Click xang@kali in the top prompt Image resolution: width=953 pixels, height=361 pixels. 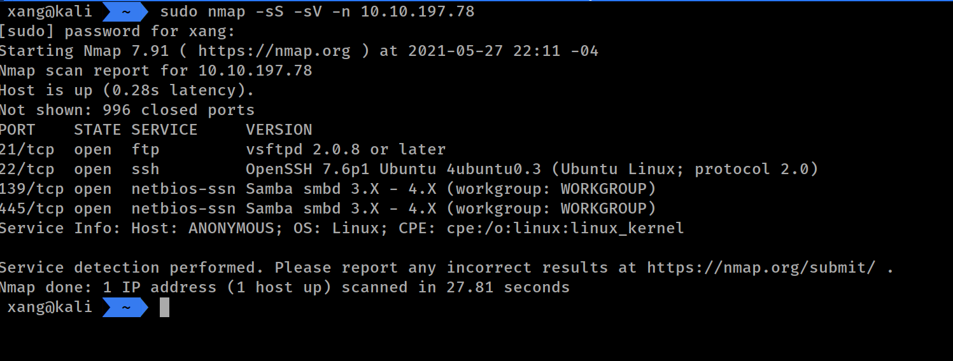50,11
